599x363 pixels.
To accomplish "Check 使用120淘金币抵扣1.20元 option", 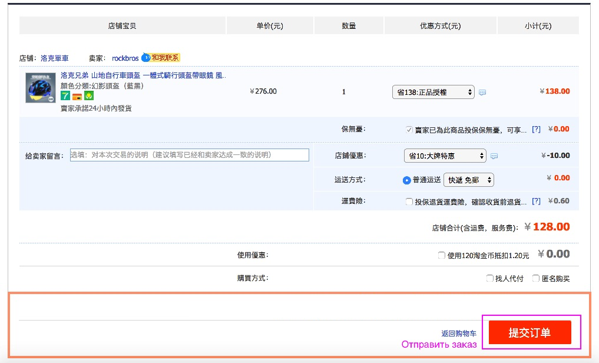I will coord(442,255).
